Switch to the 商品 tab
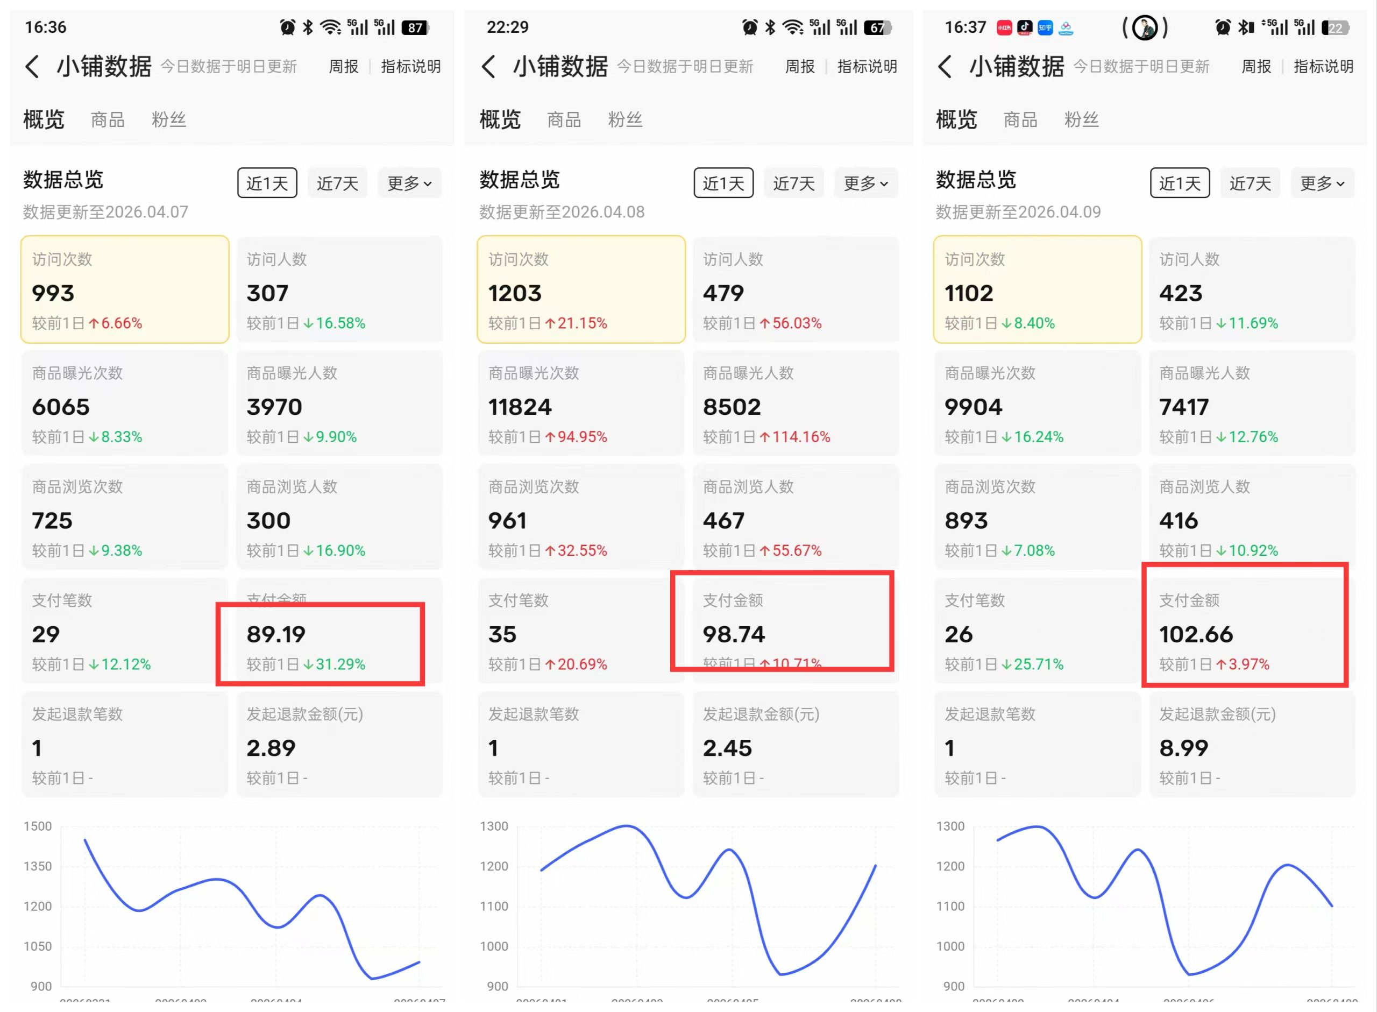This screenshot has width=1377, height=1012. point(107,119)
